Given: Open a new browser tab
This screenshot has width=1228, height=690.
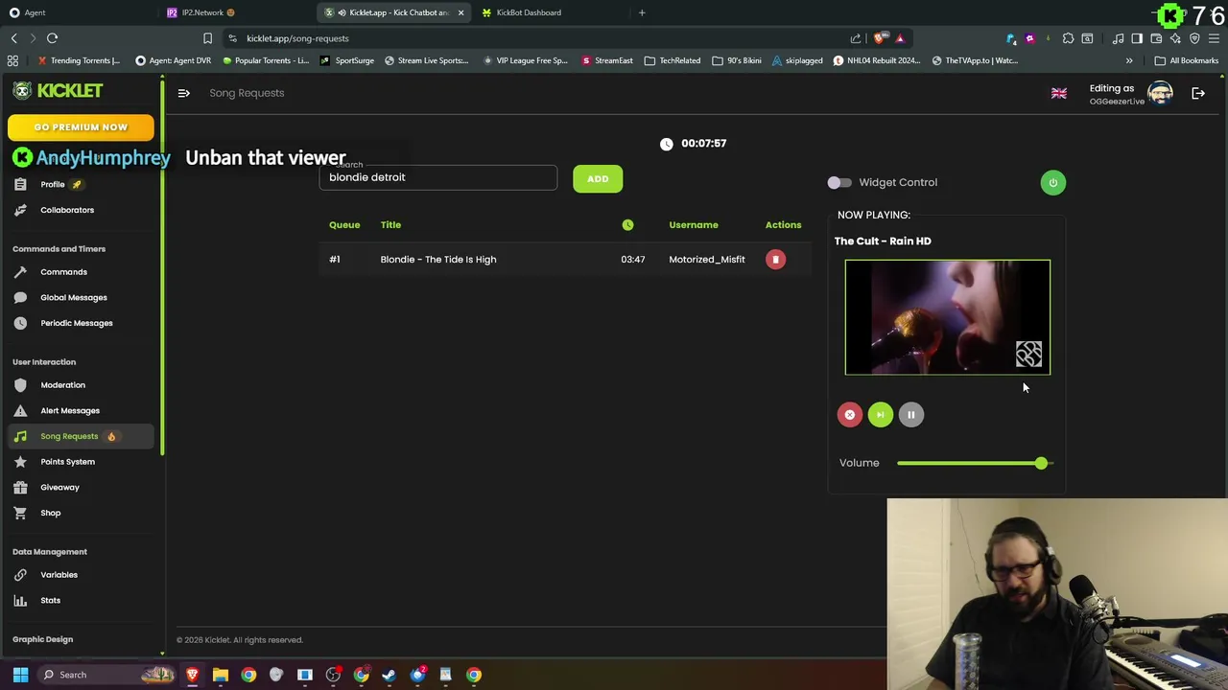Looking at the screenshot, I should tap(642, 12).
